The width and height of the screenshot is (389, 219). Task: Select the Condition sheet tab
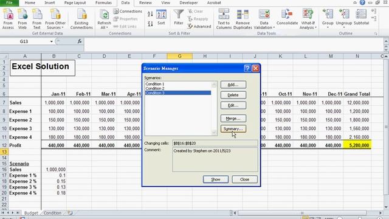[x=52, y=213]
